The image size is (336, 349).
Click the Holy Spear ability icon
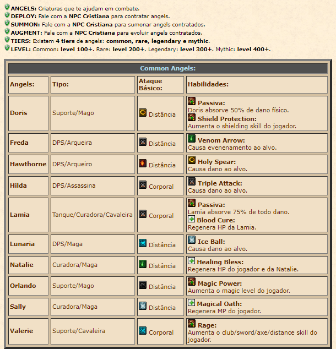(192, 160)
